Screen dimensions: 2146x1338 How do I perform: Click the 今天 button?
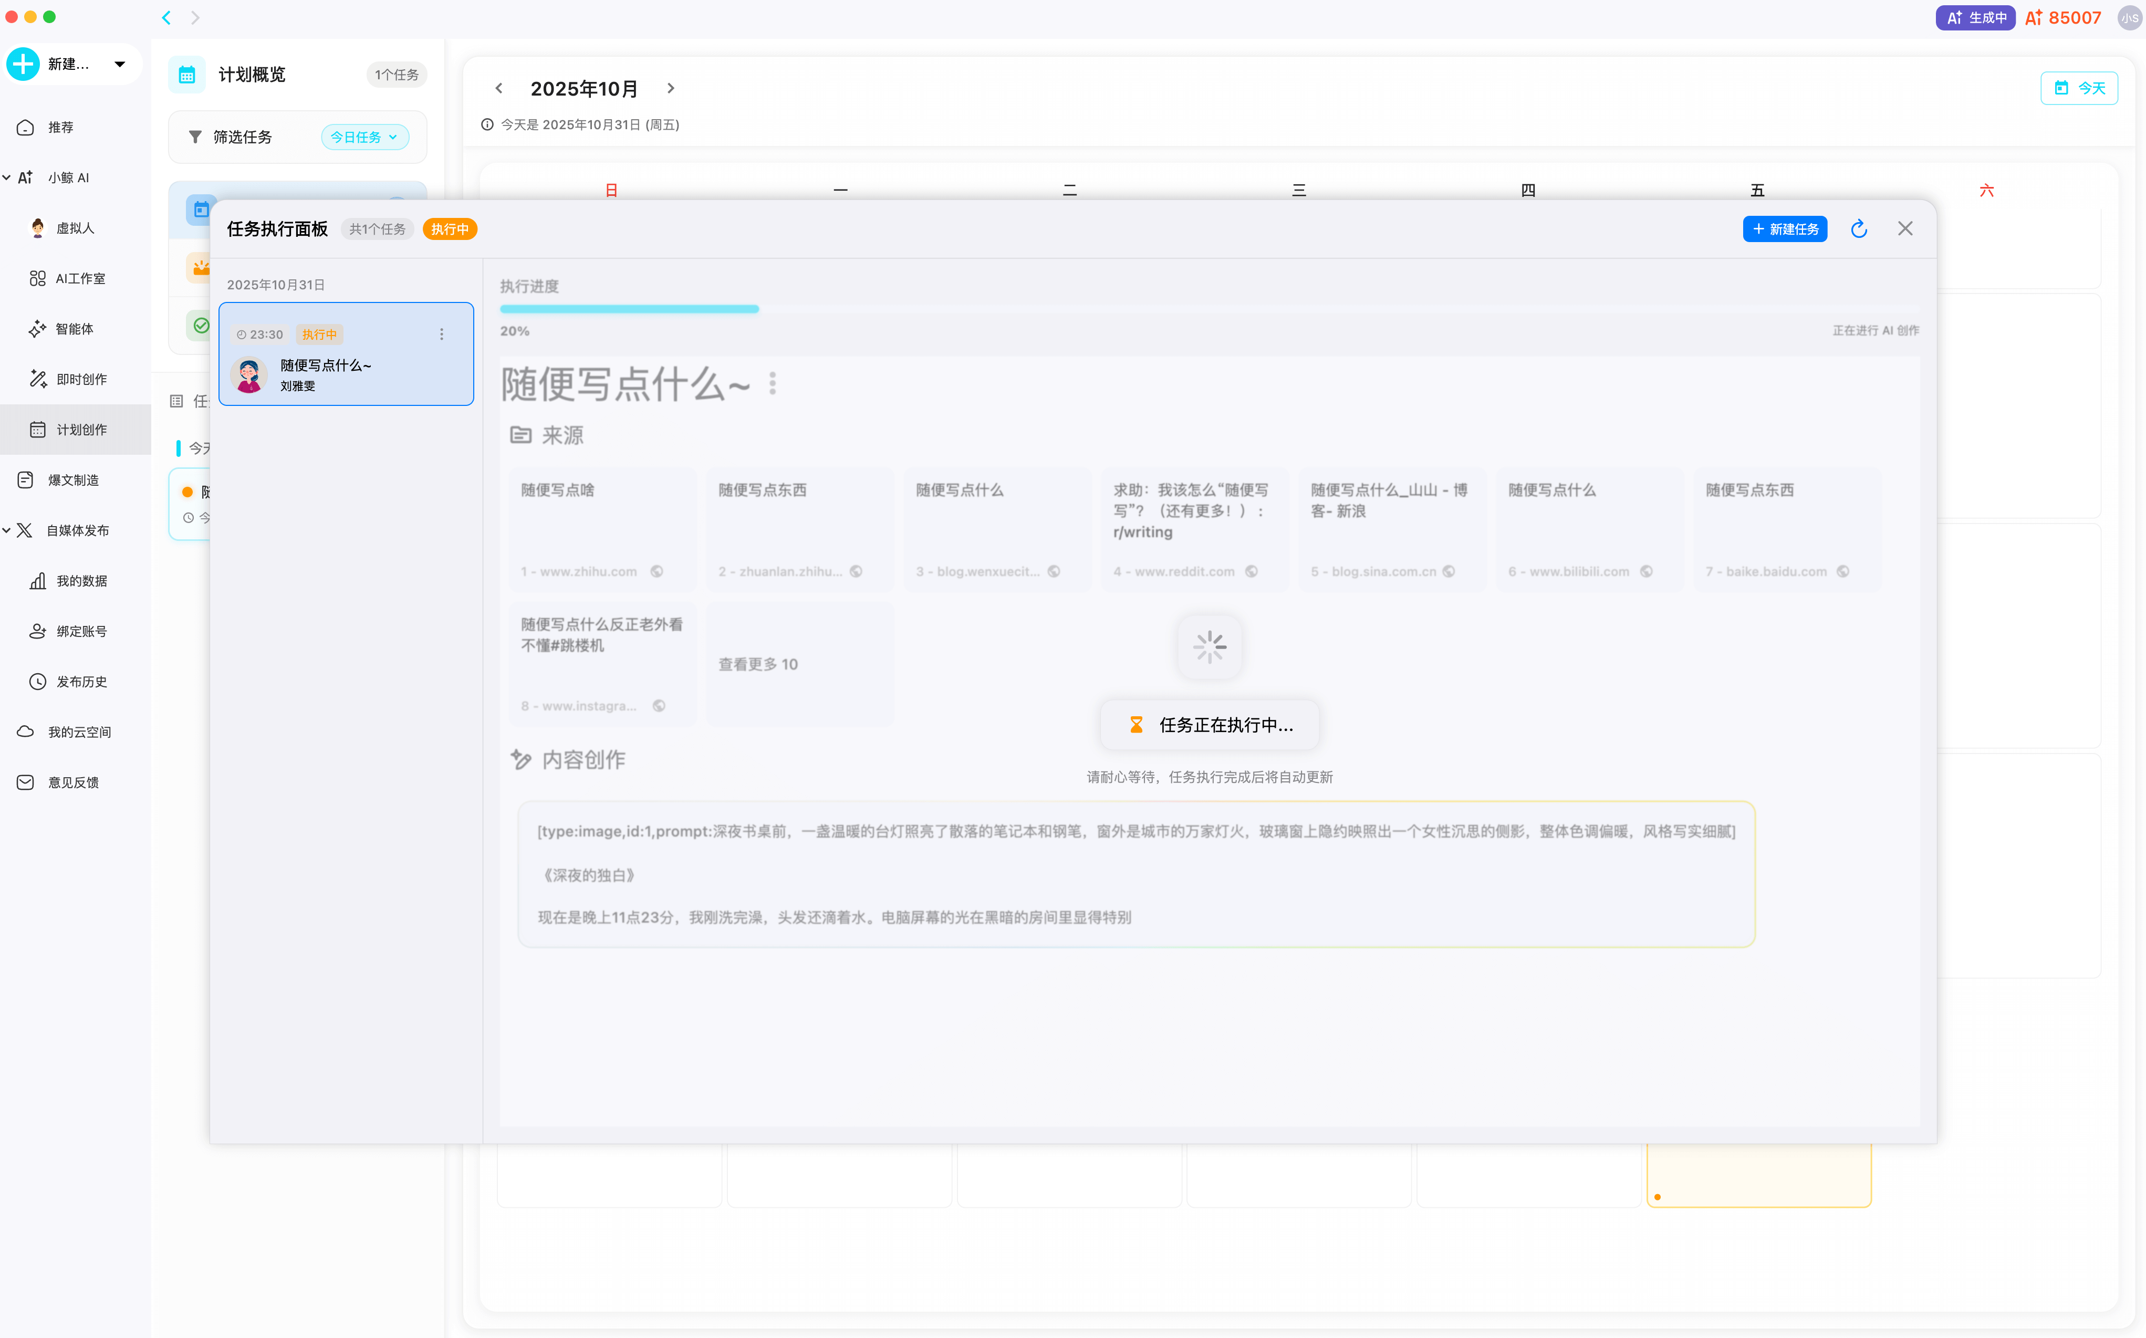pyautogui.click(x=2079, y=89)
